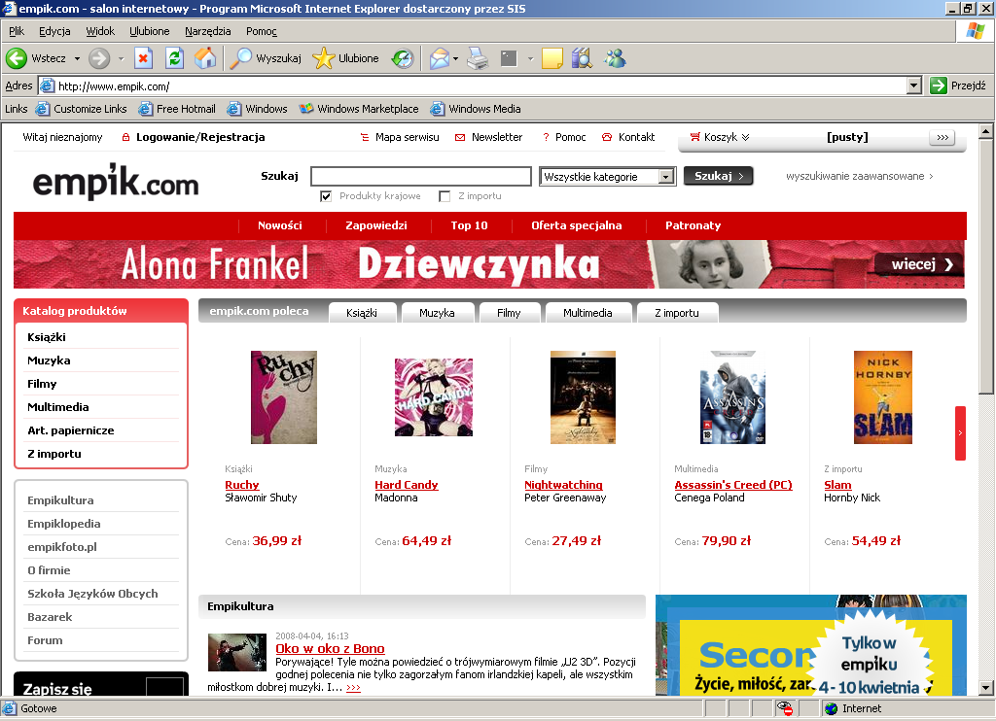The width and height of the screenshot is (996, 721).
Task: Click the Koszyk shopping cart icon
Action: coord(694,137)
